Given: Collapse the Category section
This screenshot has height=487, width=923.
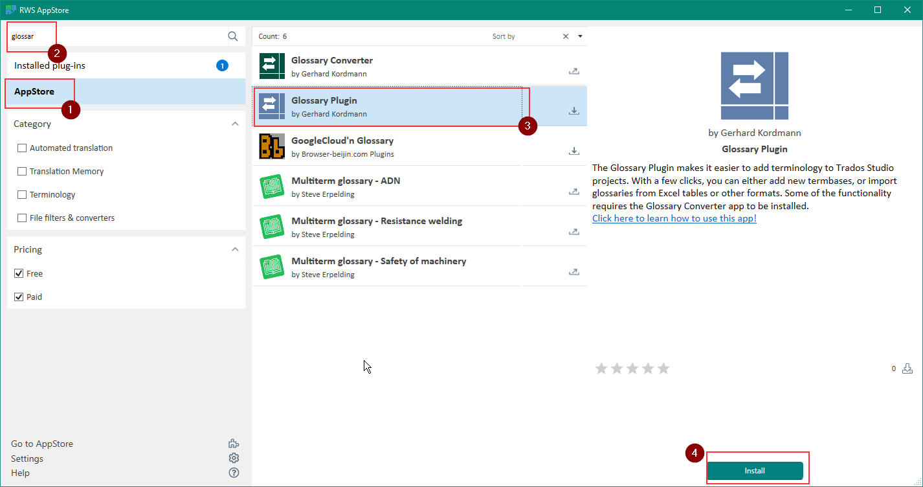Looking at the screenshot, I should pos(235,124).
